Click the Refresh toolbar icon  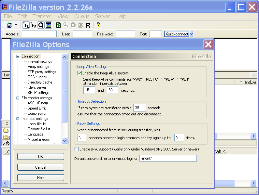pyautogui.click(x=58, y=25)
